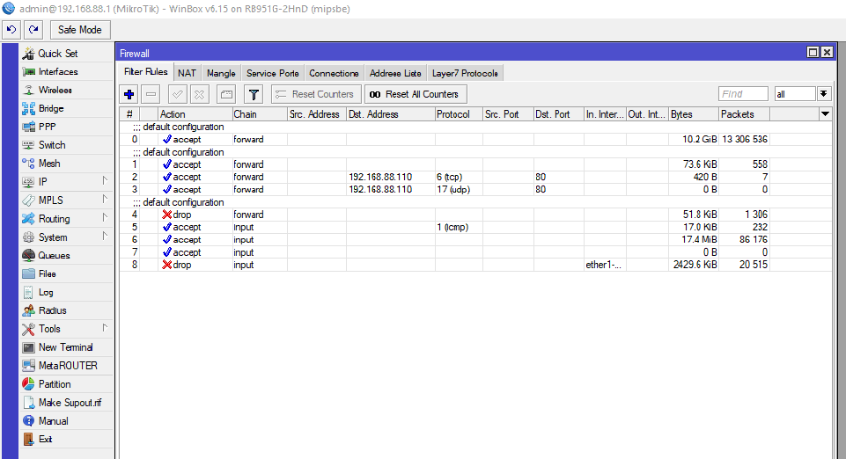
Task: Toggle Safe Mode button
Action: click(x=80, y=30)
